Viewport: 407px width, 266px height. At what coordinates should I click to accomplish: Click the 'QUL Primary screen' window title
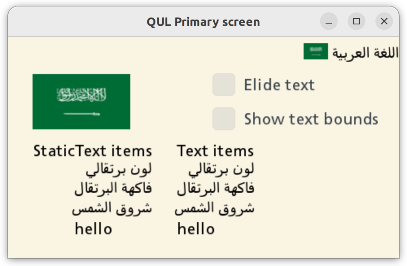(203, 22)
